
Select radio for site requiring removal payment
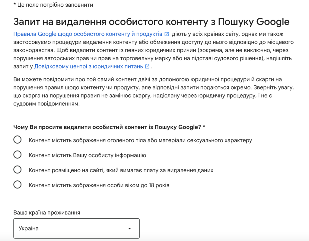pyautogui.click(x=18, y=170)
